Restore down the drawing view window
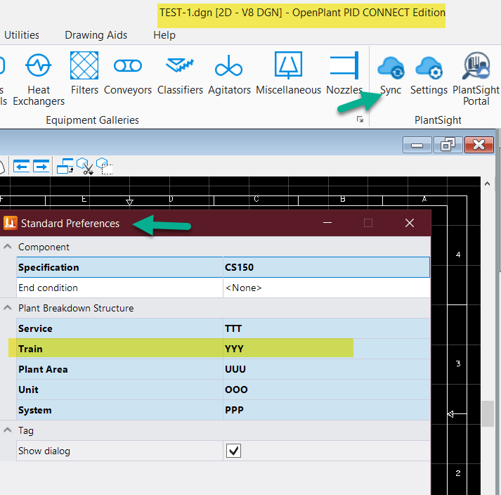 coord(448,145)
